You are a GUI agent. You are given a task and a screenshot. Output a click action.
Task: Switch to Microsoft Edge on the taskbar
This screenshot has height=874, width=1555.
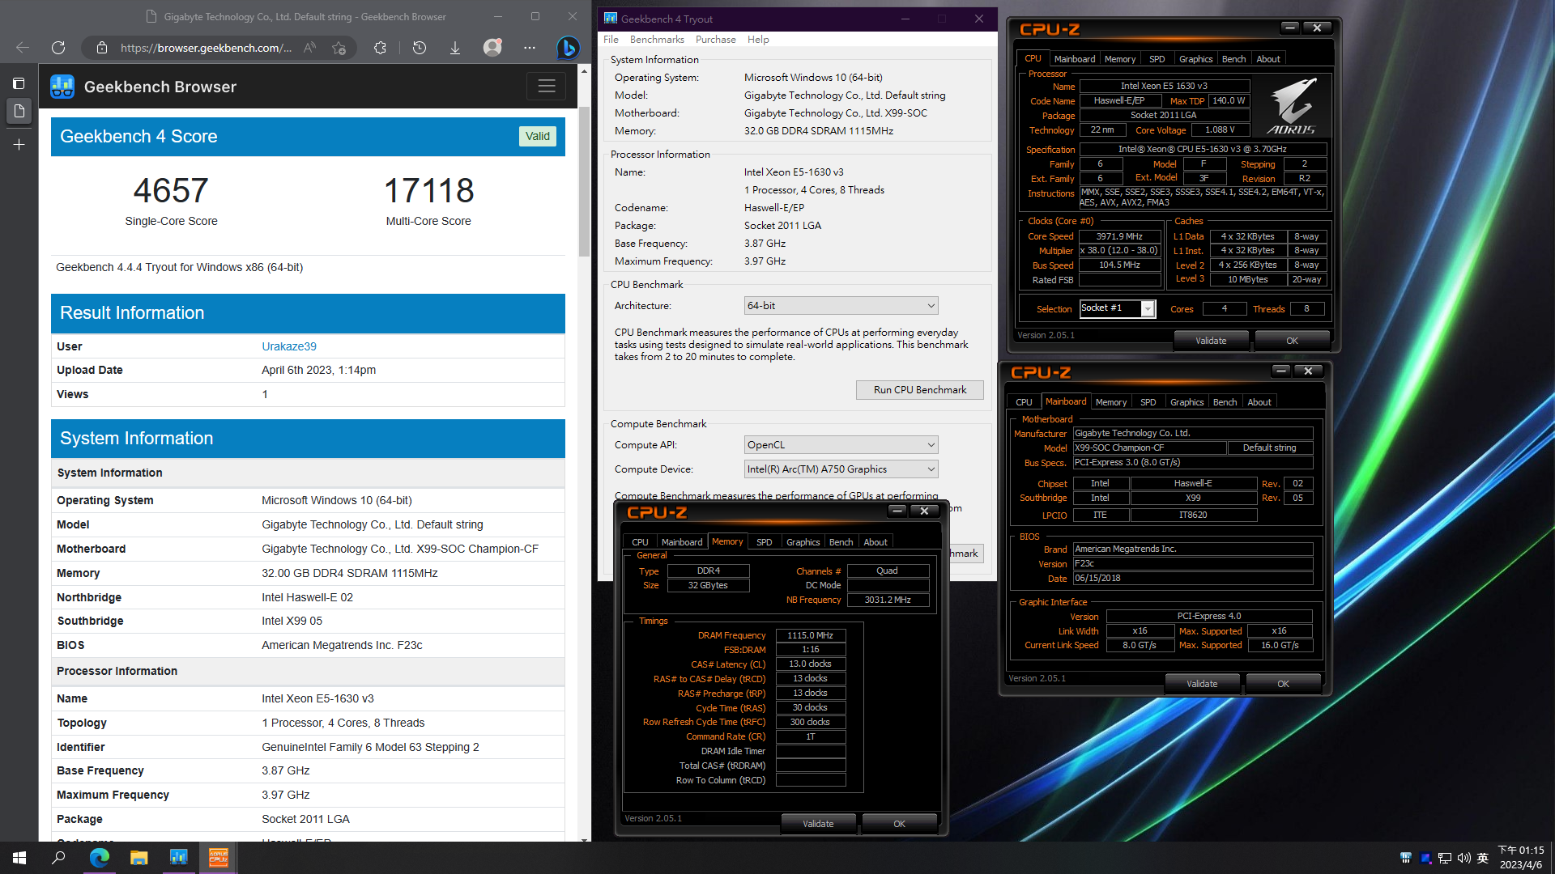point(99,858)
